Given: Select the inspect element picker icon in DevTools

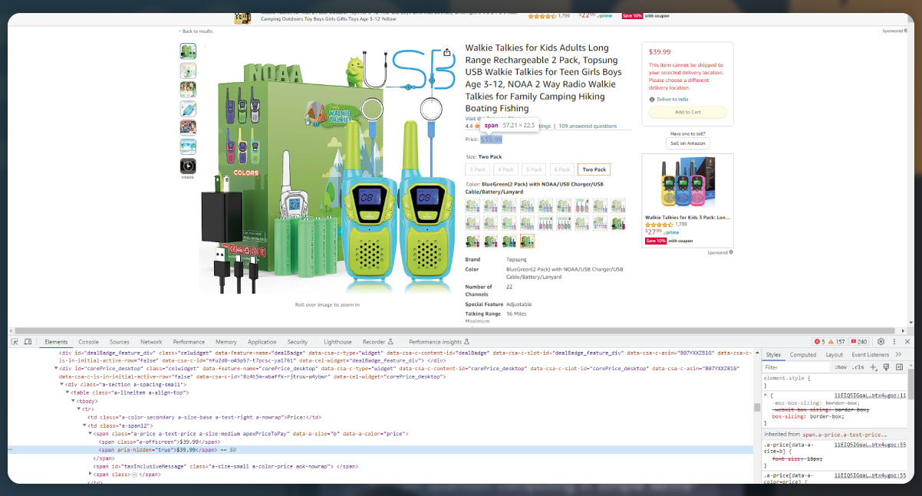Looking at the screenshot, I should [15, 342].
